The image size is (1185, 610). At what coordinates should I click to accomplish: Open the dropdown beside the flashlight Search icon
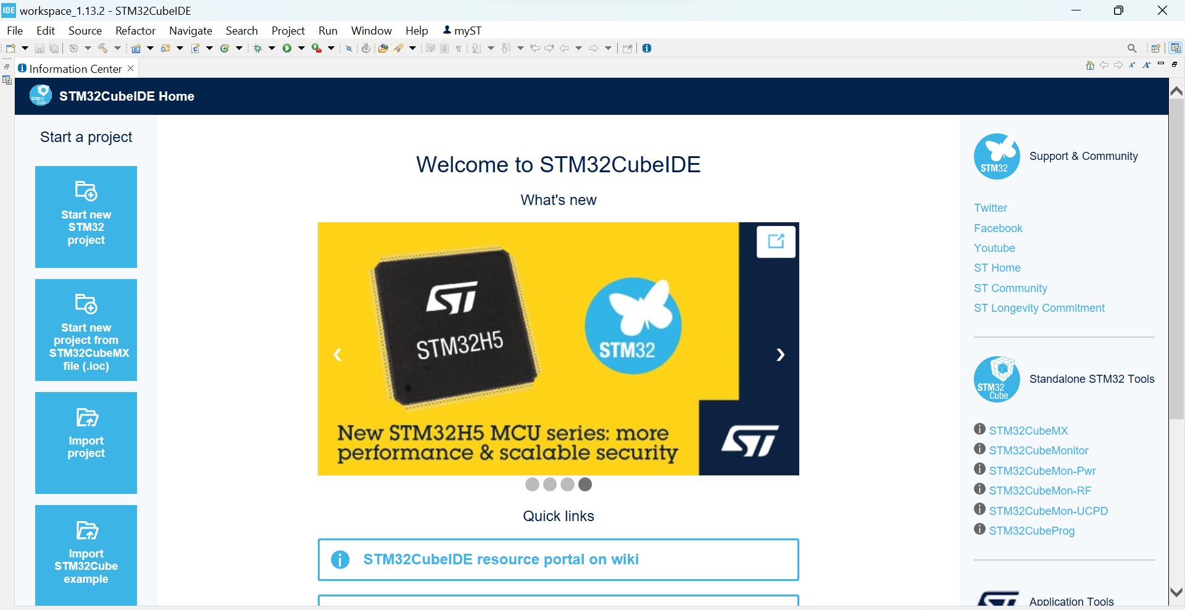412,48
